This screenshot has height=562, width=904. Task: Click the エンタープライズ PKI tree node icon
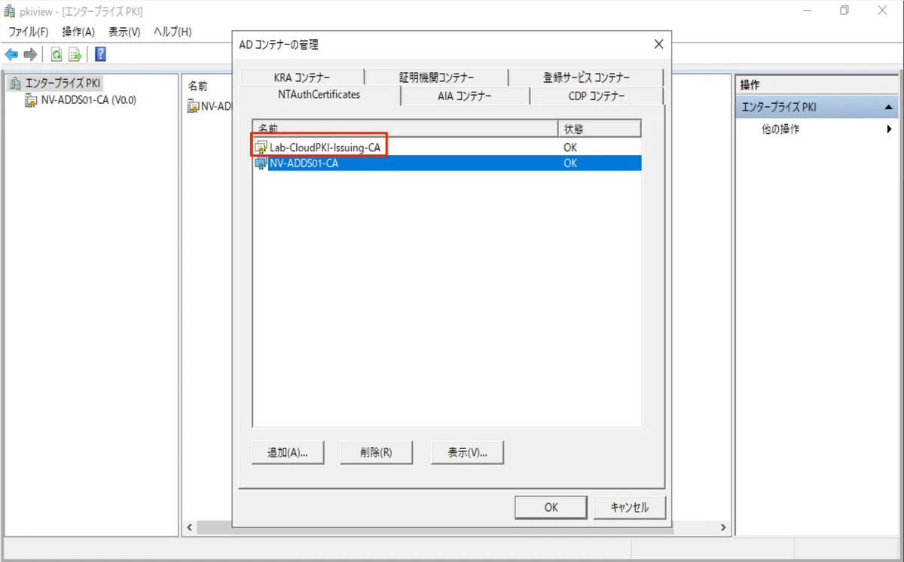15,83
